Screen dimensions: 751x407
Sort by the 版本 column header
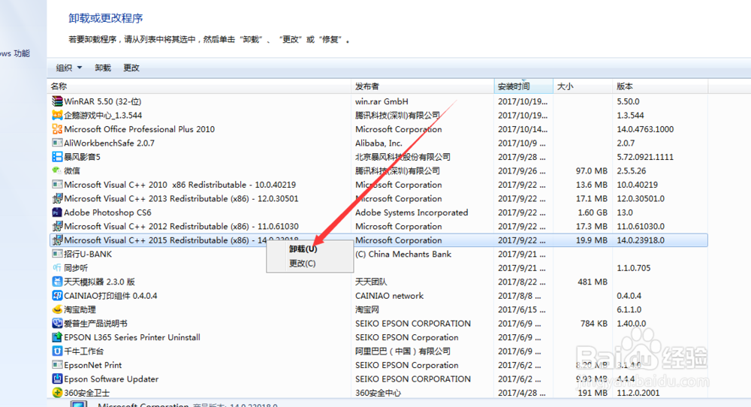pyautogui.click(x=660, y=86)
